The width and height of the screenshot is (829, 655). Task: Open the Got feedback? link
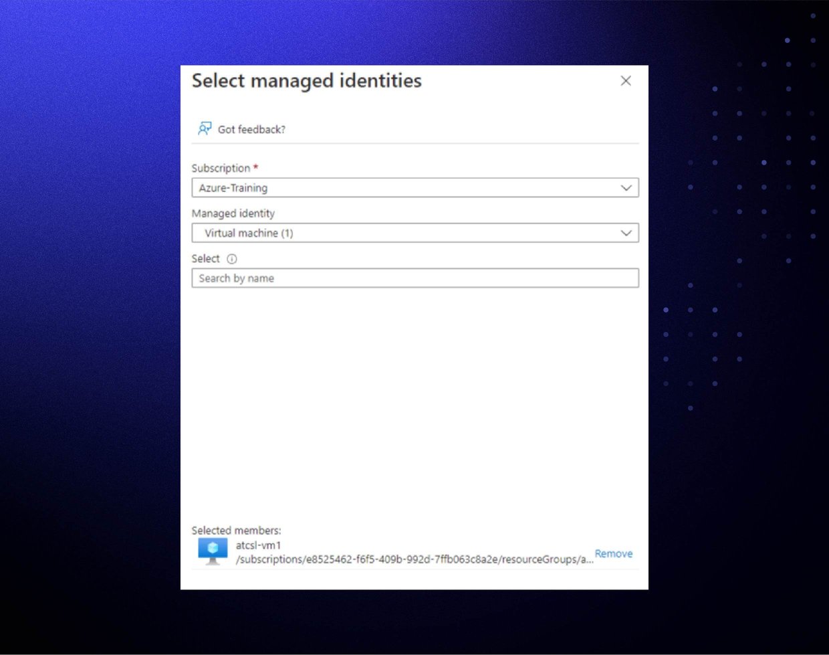(251, 129)
